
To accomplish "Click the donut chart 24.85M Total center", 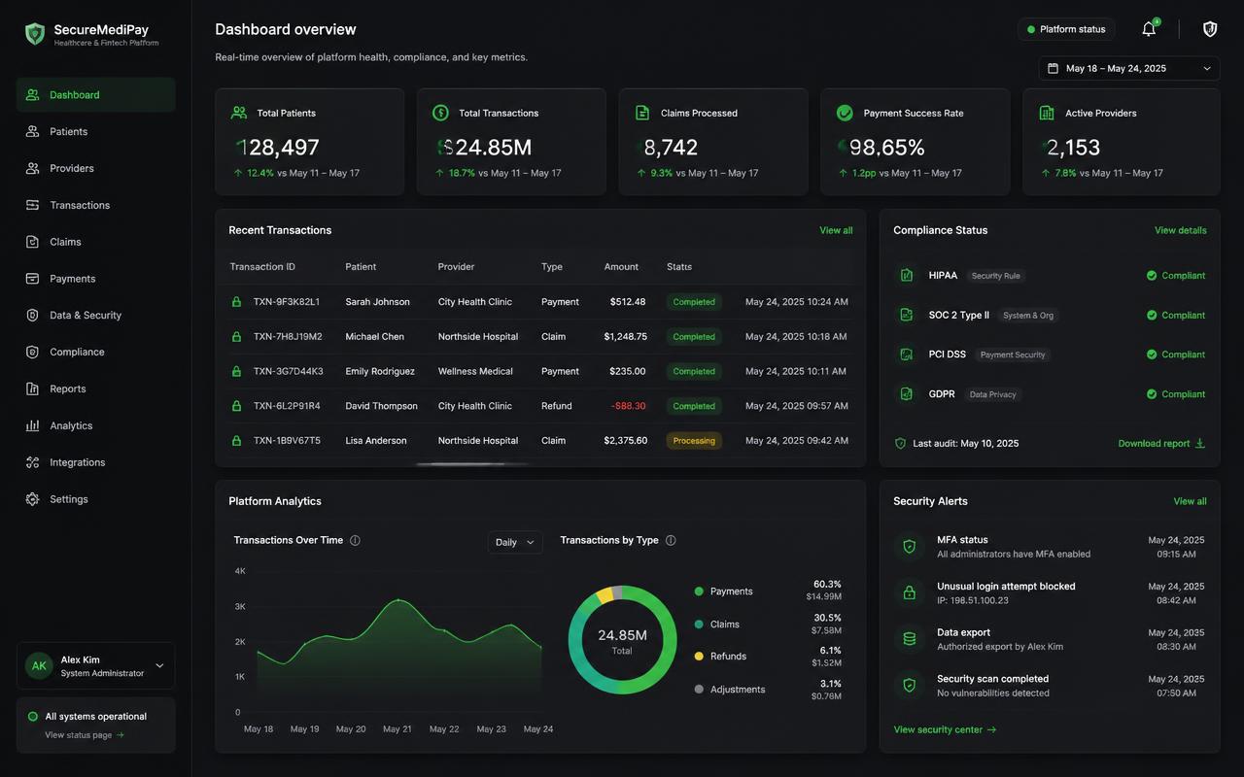I will (x=622, y=641).
